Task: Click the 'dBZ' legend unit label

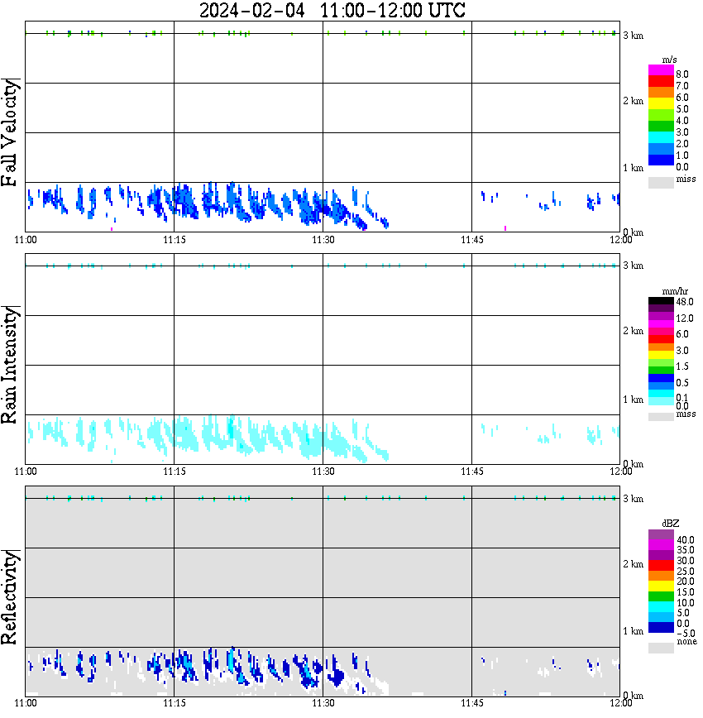Action: [x=671, y=524]
